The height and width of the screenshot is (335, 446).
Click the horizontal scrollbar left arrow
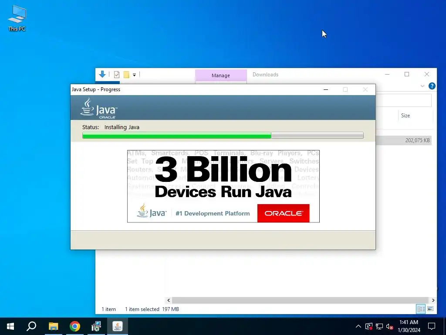click(169, 300)
